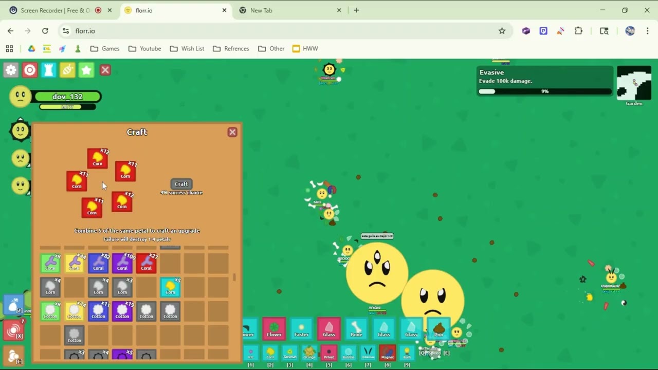Select red Coral x27 petal

point(147,263)
